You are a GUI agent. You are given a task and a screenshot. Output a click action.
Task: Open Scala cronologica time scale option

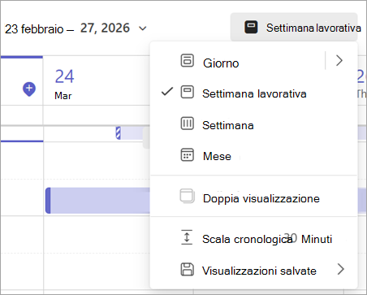tap(254, 239)
